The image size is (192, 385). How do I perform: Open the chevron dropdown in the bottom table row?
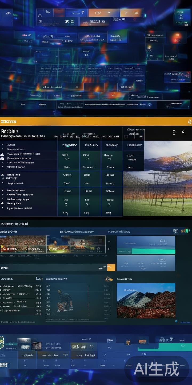[x=109, y=348]
